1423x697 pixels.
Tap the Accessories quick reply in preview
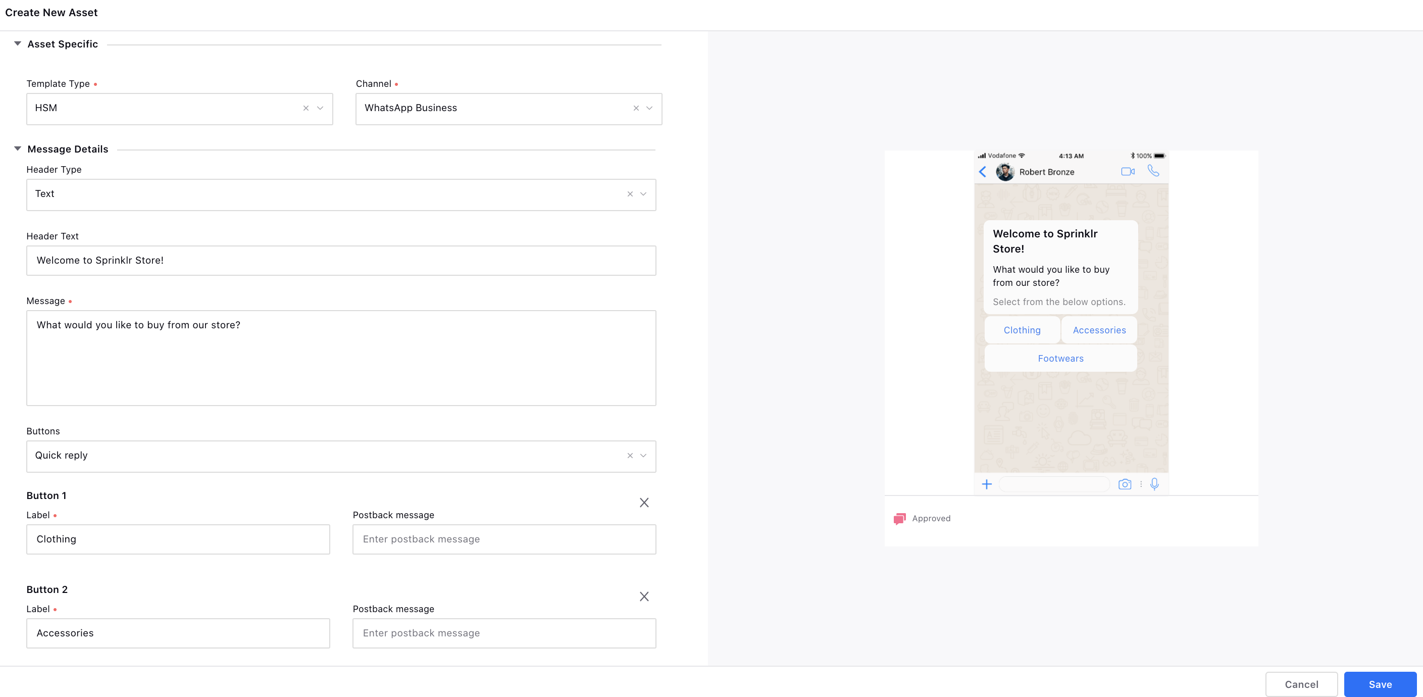pyautogui.click(x=1099, y=330)
